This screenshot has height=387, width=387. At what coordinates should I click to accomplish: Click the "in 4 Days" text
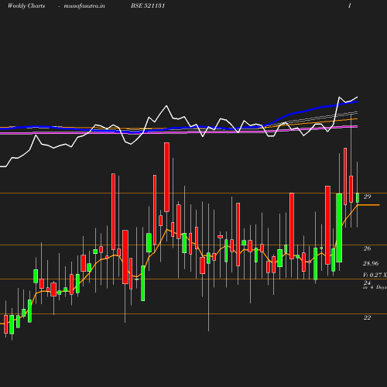[375, 287]
